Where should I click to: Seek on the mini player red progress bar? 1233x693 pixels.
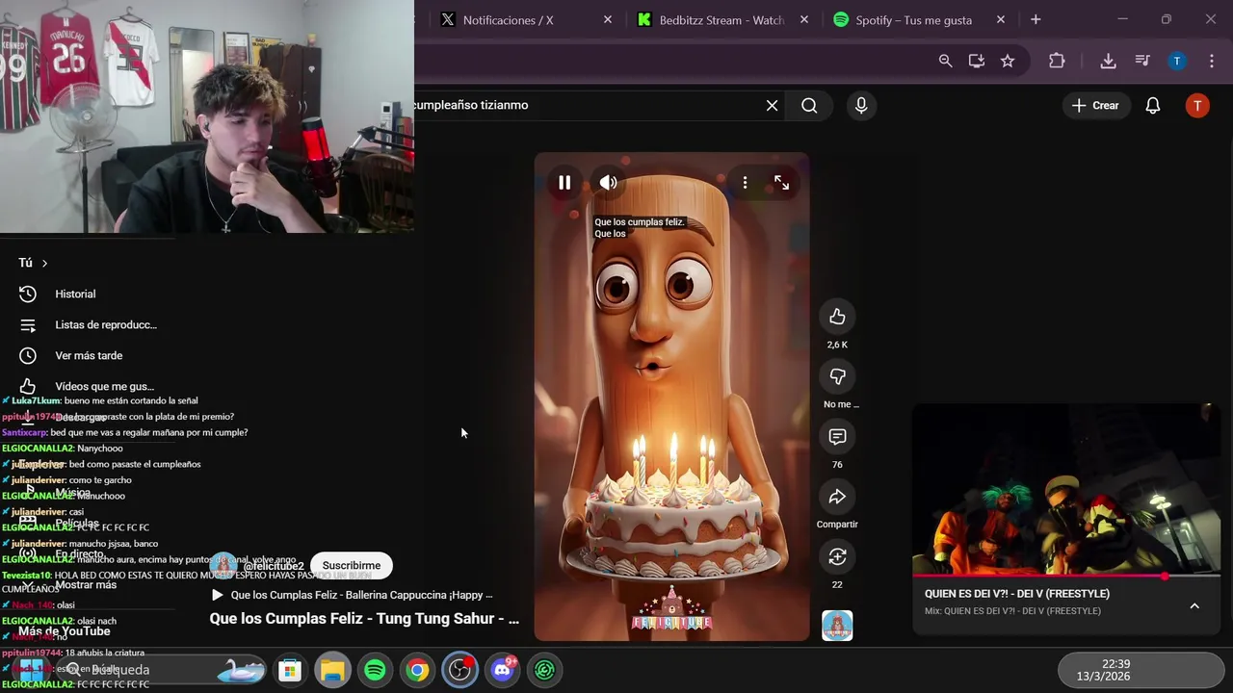pyautogui.click(x=1066, y=576)
